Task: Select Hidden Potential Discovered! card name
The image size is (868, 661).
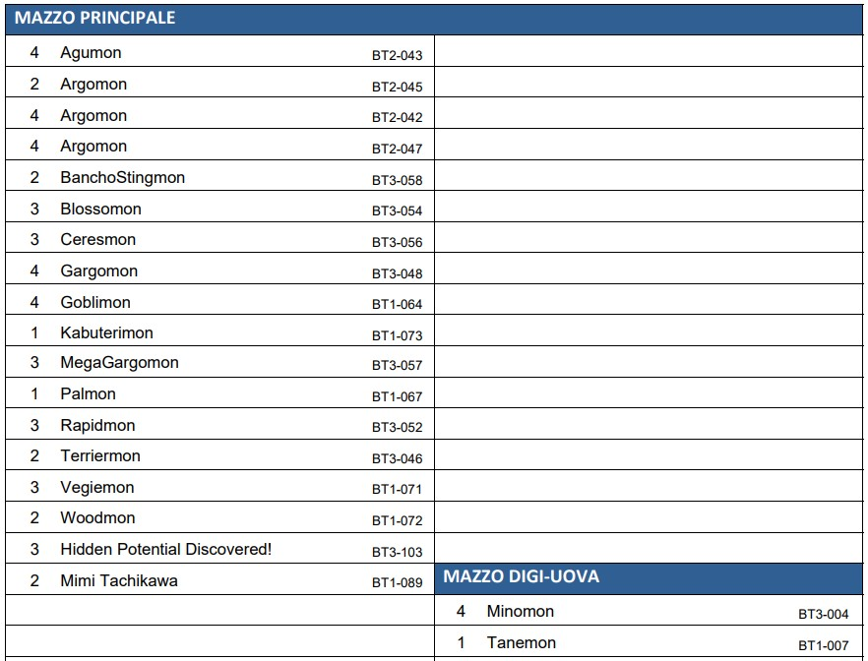Action: click(x=166, y=549)
